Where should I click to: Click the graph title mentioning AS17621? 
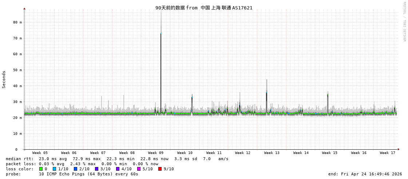point(204,8)
